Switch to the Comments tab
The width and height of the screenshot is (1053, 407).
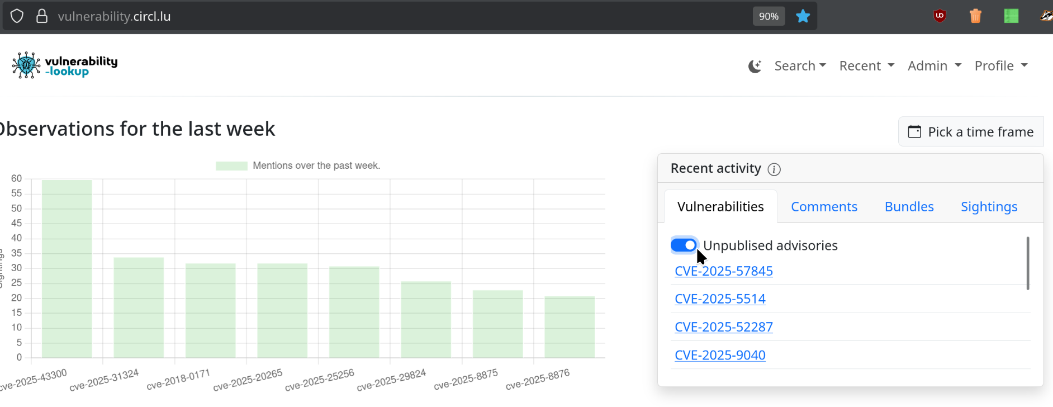pos(824,207)
